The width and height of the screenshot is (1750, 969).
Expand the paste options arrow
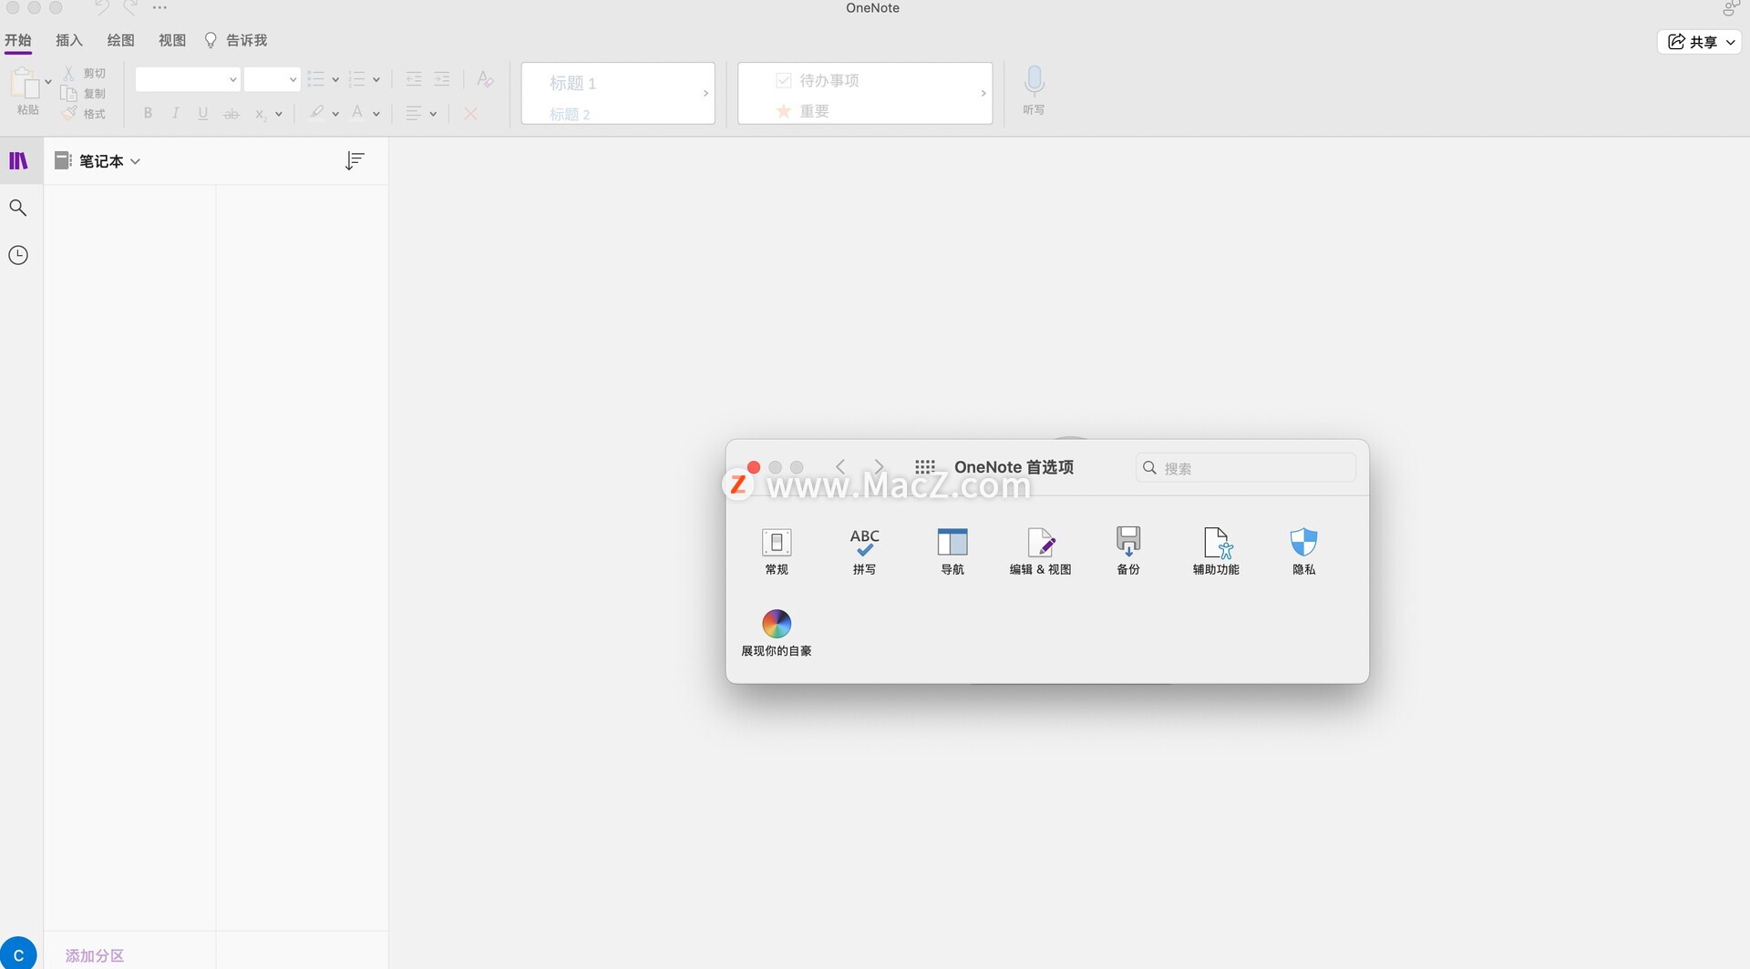click(x=48, y=82)
